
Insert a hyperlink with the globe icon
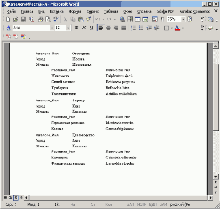coord(122,19)
